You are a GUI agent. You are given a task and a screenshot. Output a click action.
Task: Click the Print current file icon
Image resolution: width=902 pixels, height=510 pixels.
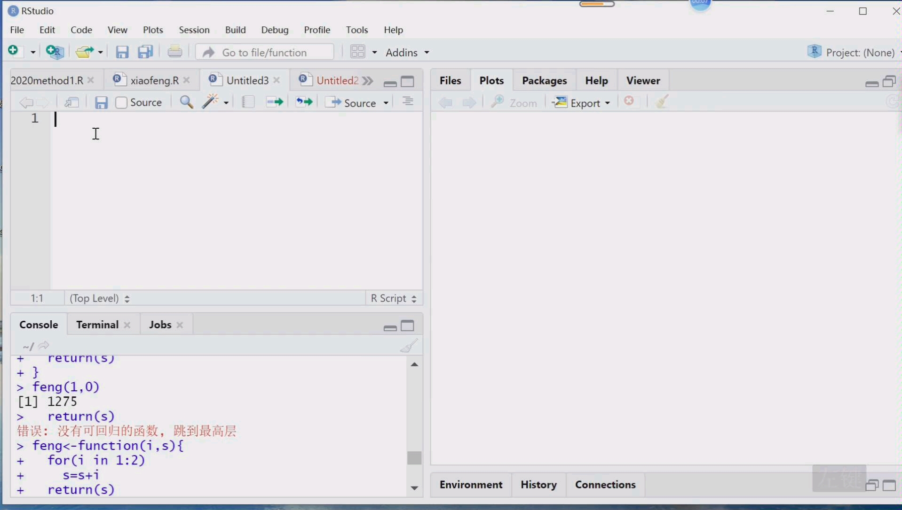(175, 51)
